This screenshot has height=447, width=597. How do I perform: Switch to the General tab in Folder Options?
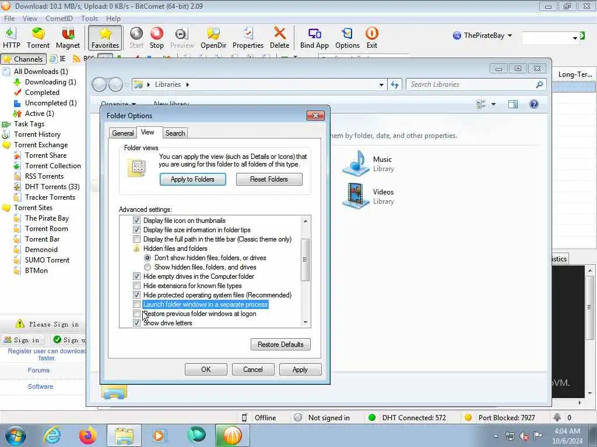click(122, 133)
